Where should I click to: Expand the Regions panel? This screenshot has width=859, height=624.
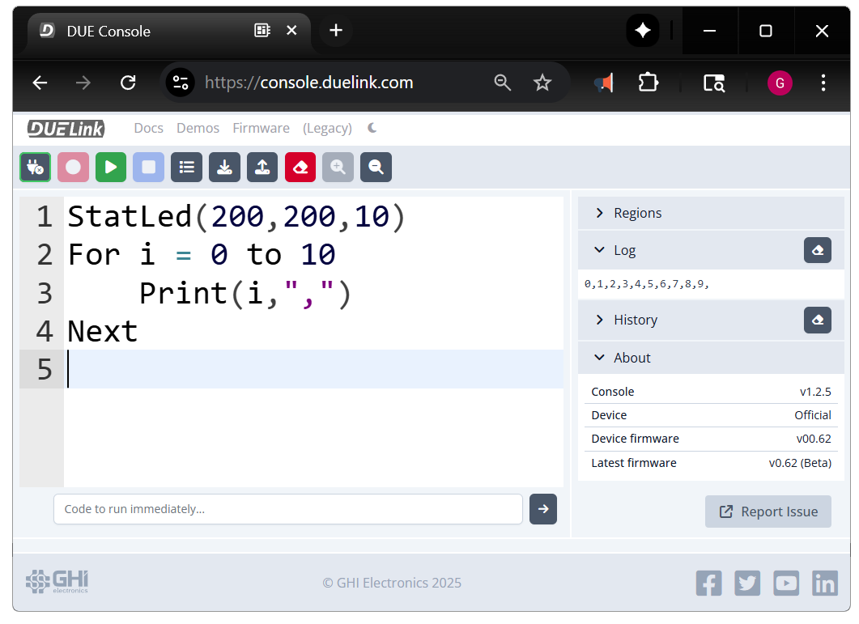coord(637,213)
